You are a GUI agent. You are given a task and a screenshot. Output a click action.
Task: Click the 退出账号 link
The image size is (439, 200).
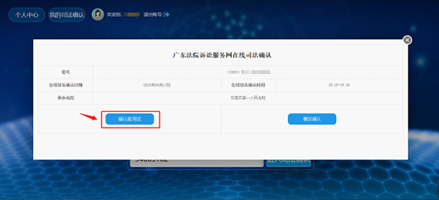(x=153, y=15)
